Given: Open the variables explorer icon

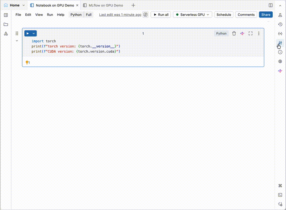Looking at the screenshot, I should (x=280, y=34).
